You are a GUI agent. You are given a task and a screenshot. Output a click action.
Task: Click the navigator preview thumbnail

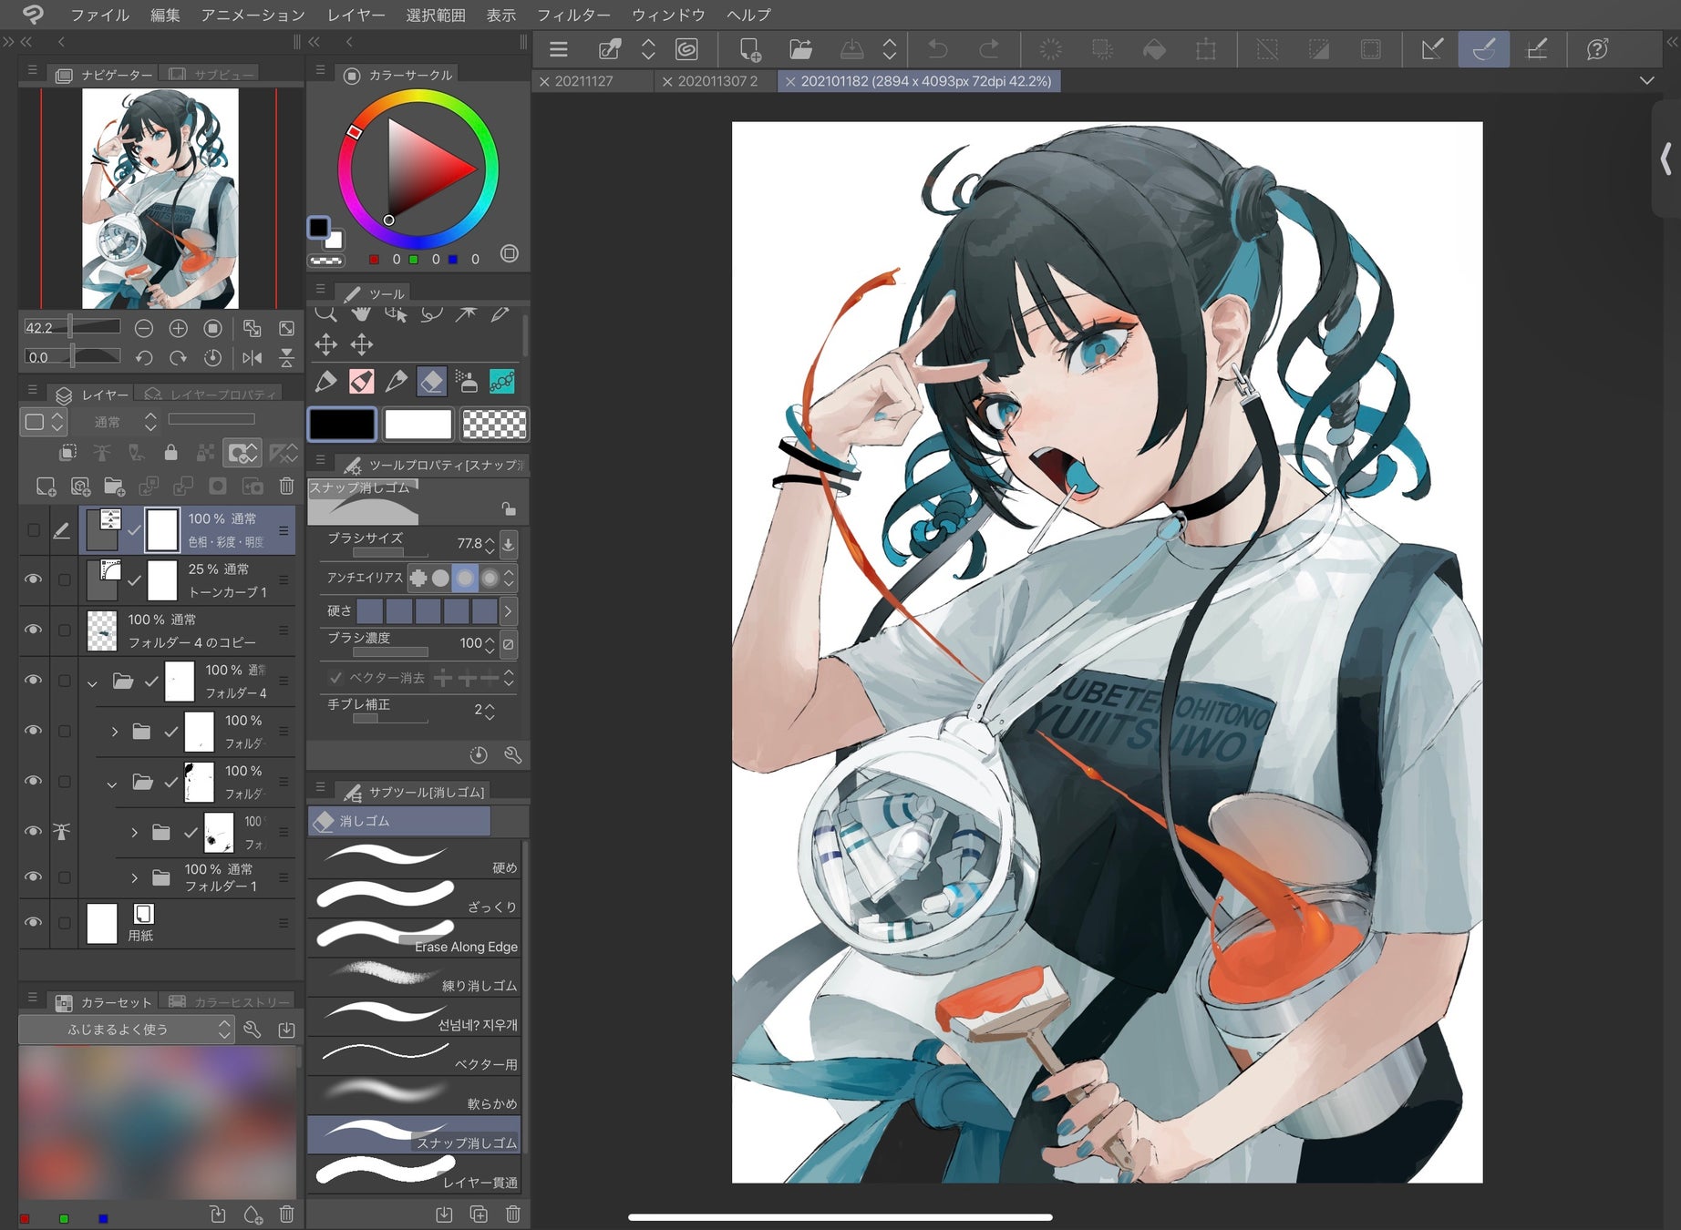click(160, 199)
